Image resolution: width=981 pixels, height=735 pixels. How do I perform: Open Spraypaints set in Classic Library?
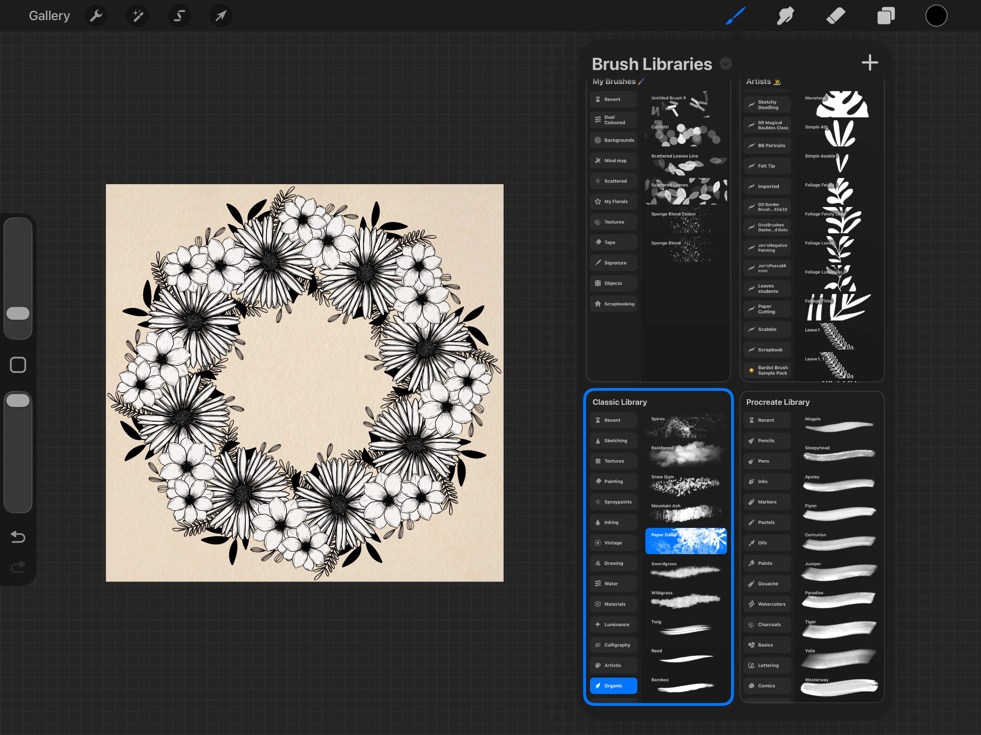pos(613,502)
